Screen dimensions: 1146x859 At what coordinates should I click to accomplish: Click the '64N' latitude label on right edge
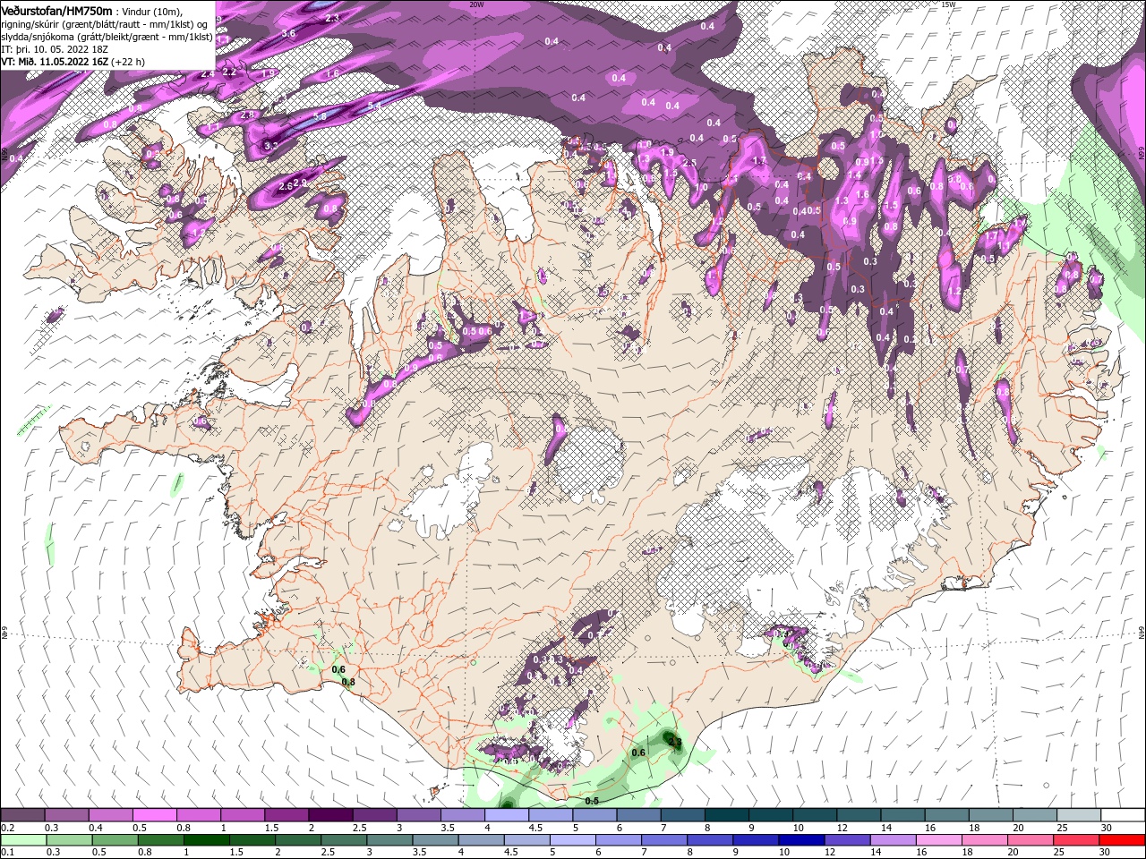pyautogui.click(x=1142, y=631)
